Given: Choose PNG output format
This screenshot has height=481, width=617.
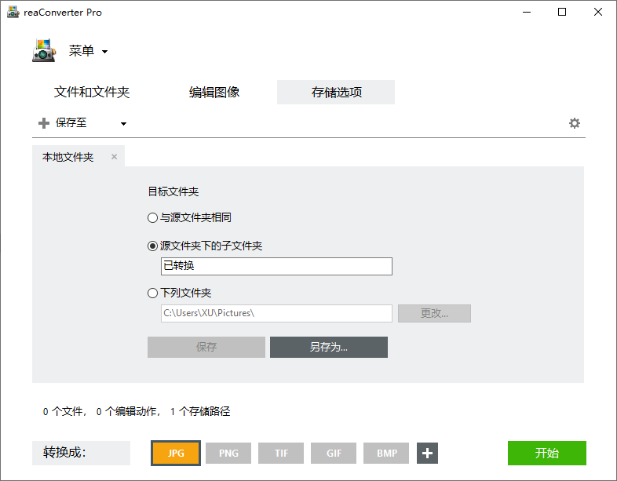Looking at the screenshot, I should (x=228, y=454).
